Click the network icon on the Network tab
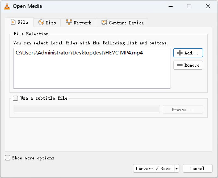This screenshot has width=218, height=178. point(69,23)
